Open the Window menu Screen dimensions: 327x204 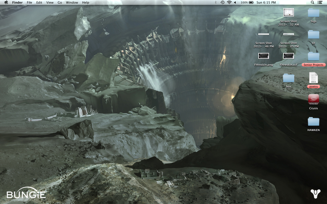72,3
